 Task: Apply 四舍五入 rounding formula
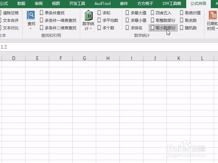[x=161, y=13]
